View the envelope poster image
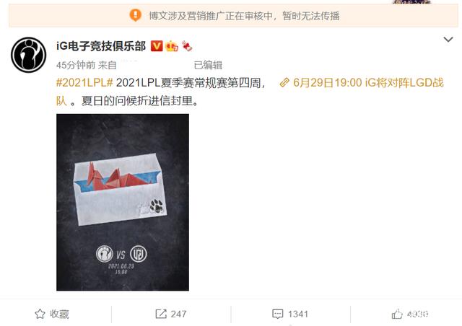 coord(123,203)
